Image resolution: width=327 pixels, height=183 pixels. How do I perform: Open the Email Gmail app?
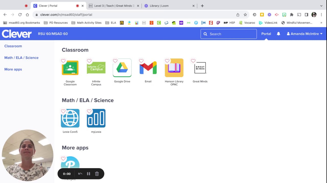[148, 68]
